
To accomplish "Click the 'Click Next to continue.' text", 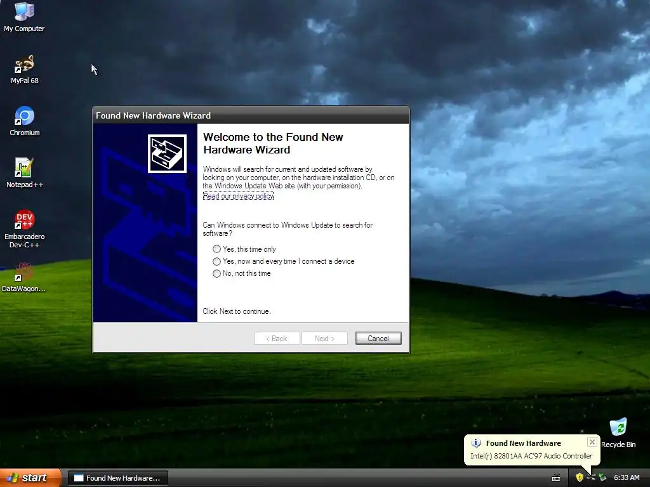I will (236, 311).
